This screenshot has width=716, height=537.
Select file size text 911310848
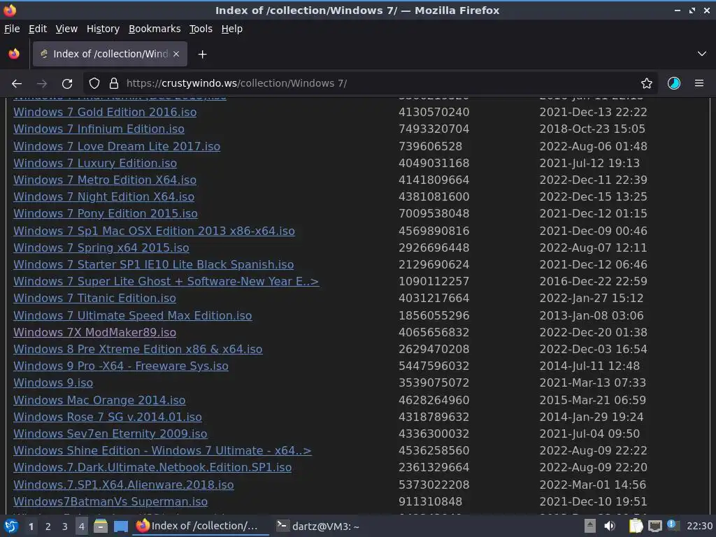click(x=430, y=502)
